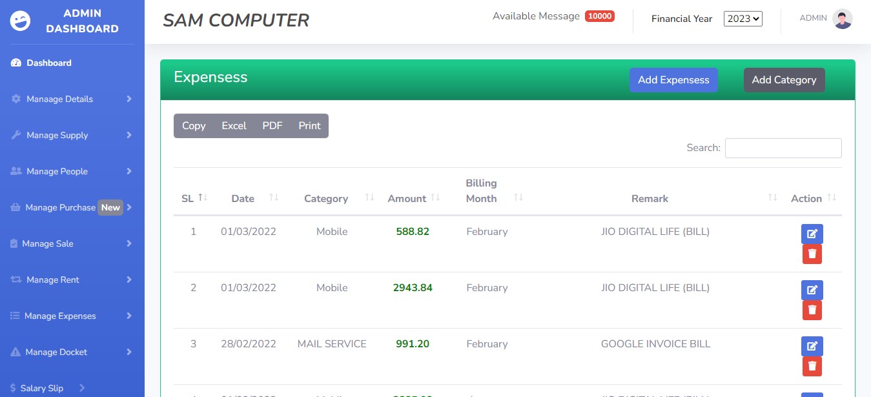Click the red delete icon for row 1
Image resolution: width=871 pixels, height=397 pixels.
pyautogui.click(x=812, y=254)
